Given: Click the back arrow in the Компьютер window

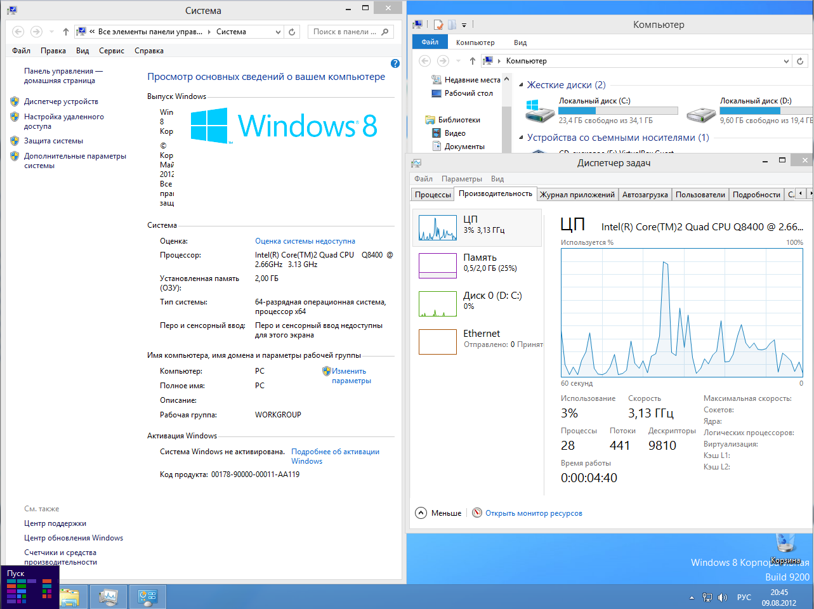Looking at the screenshot, I should 425,61.
